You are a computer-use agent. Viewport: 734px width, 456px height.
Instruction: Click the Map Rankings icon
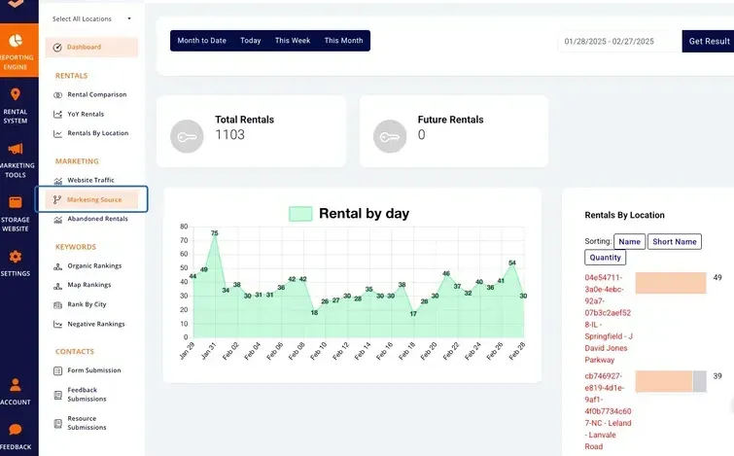point(57,286)
